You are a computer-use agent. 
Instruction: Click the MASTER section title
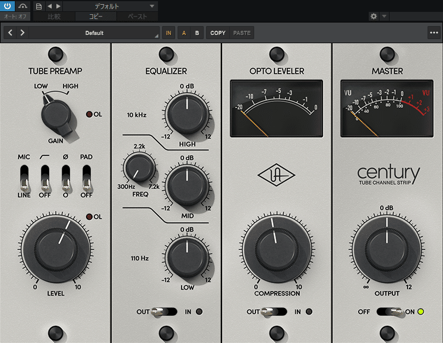tap(387, 71)
